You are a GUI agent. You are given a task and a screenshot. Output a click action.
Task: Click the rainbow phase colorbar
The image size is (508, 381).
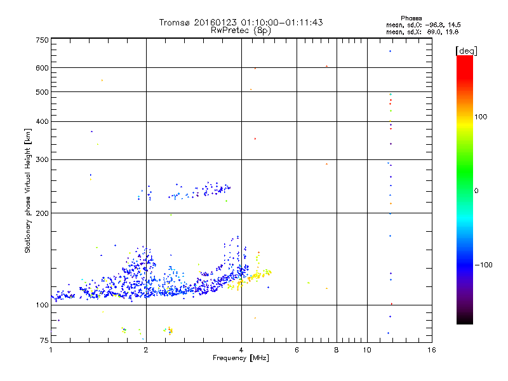pos(465,189)
